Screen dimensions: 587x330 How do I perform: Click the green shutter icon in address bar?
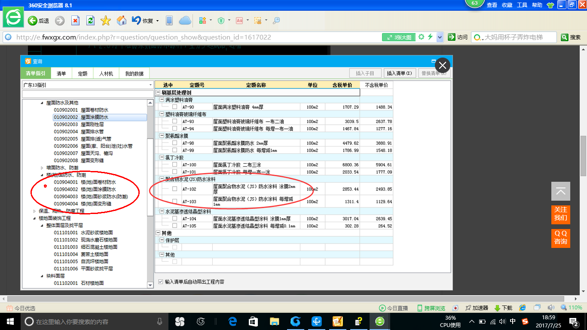422,37
